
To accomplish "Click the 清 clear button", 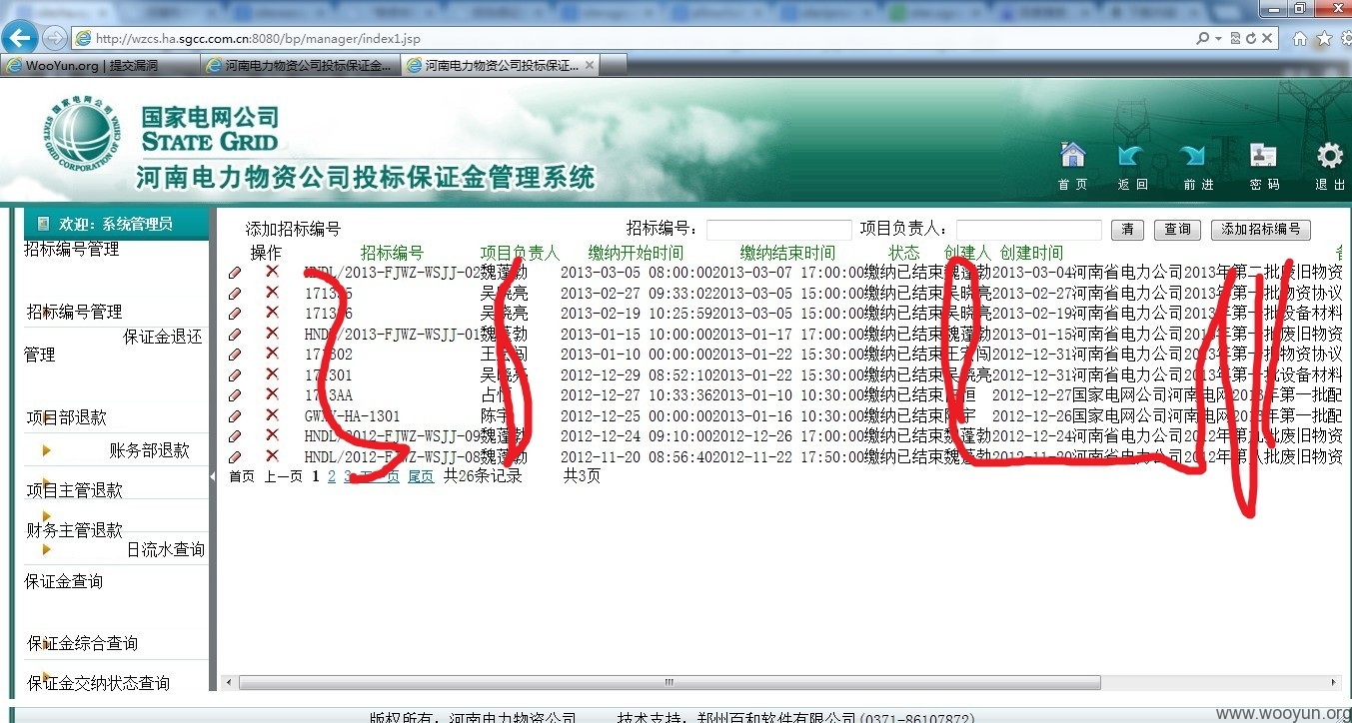I will pos(1127,230).
